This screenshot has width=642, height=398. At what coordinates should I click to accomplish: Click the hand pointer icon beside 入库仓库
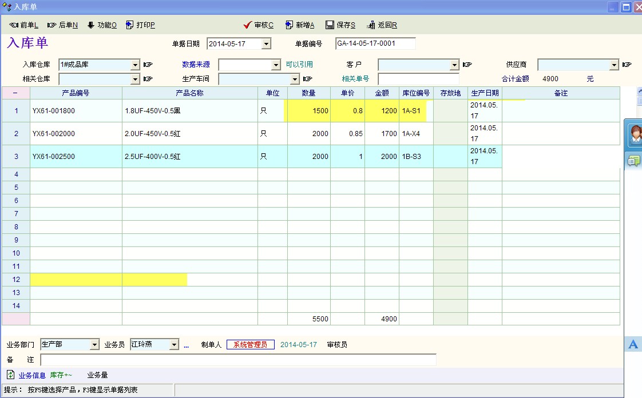click(148, 65)
